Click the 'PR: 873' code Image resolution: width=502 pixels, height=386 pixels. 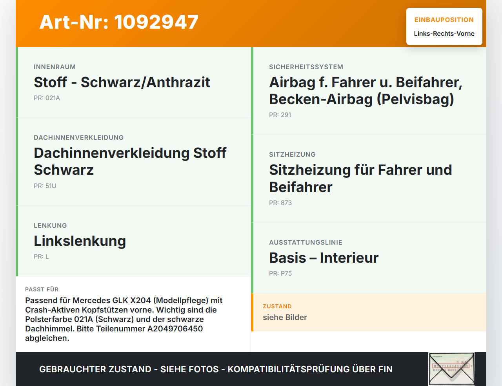(280, 203)
